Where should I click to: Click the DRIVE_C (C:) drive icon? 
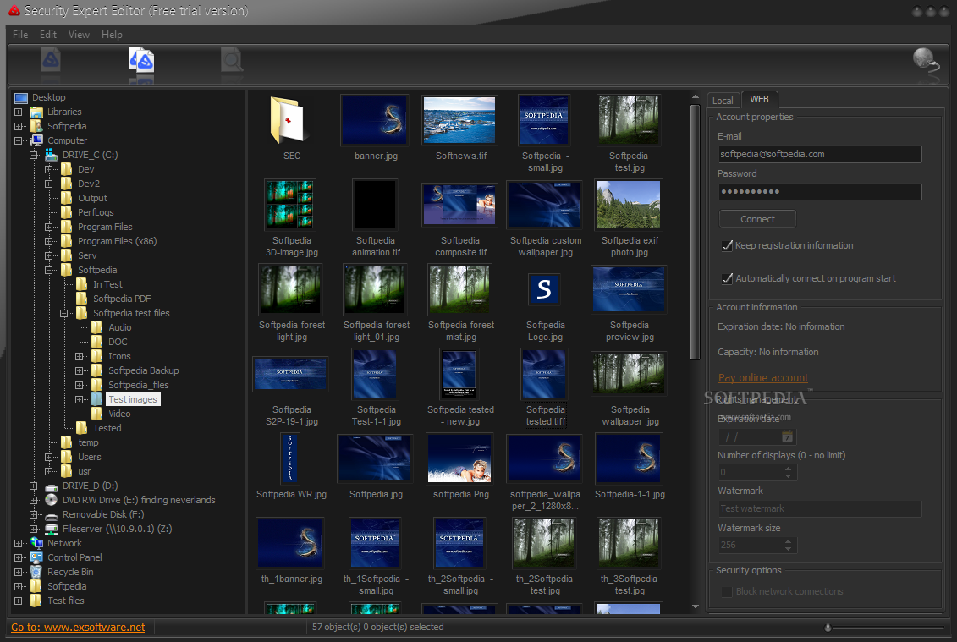(52, 155)
